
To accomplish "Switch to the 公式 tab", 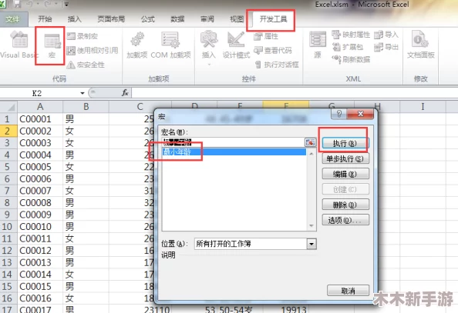I will (x=148, y=19).
